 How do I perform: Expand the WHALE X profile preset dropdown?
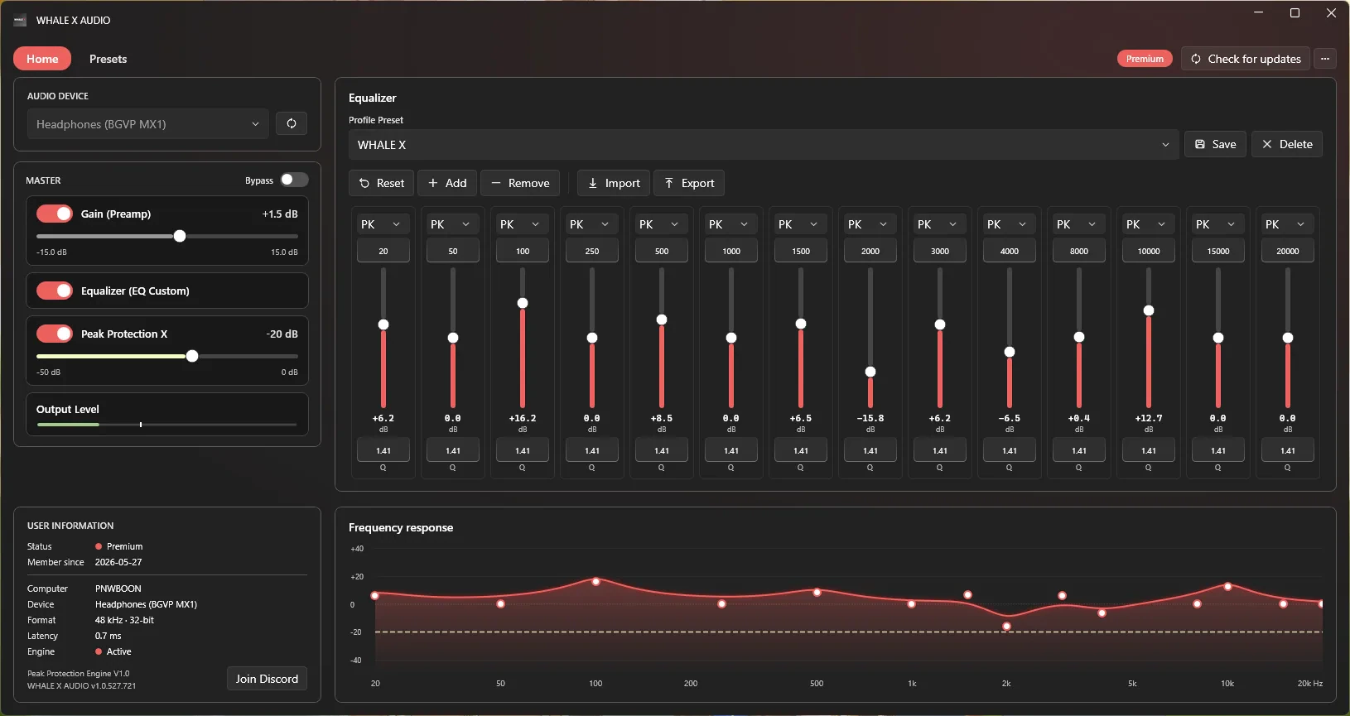click(x=763, y=144)
